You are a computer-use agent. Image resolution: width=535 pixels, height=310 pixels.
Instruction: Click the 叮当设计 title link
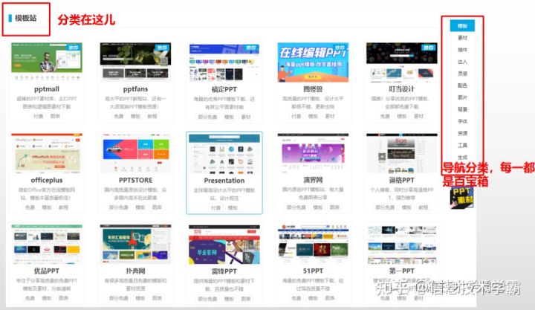coord(401,89)
